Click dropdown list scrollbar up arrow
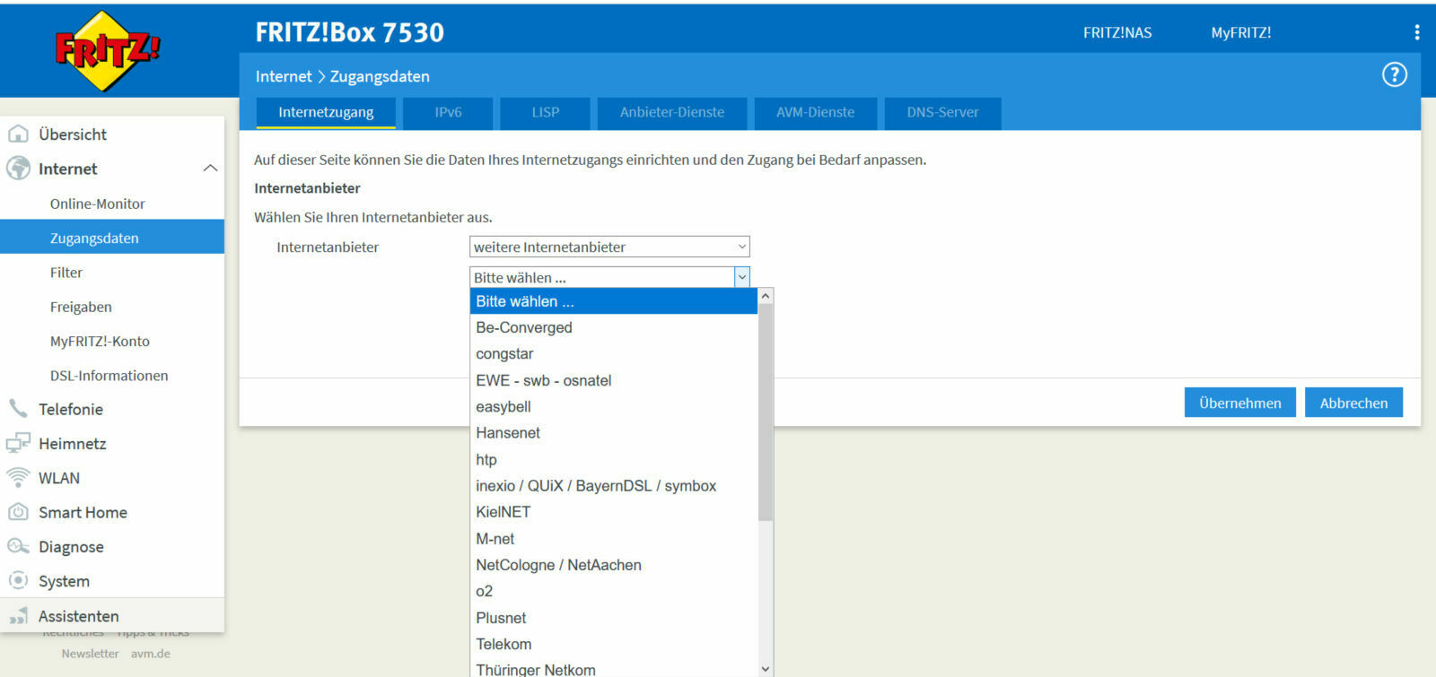The image size is (1436, 677). point(766,296)
